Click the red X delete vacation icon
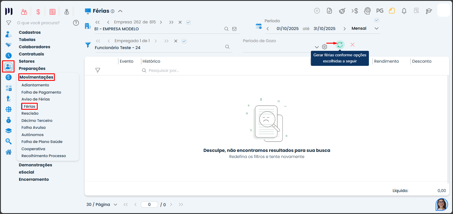The width and height of the screenshot is (453, 214). [352, 45]
